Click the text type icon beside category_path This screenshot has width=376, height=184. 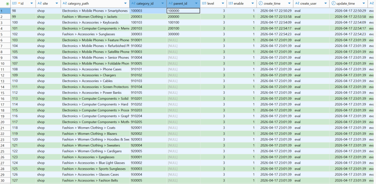[x=65, y=4]
